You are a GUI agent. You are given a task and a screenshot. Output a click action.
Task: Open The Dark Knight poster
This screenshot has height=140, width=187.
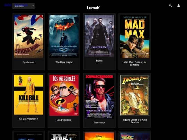[x=64, y=36]
